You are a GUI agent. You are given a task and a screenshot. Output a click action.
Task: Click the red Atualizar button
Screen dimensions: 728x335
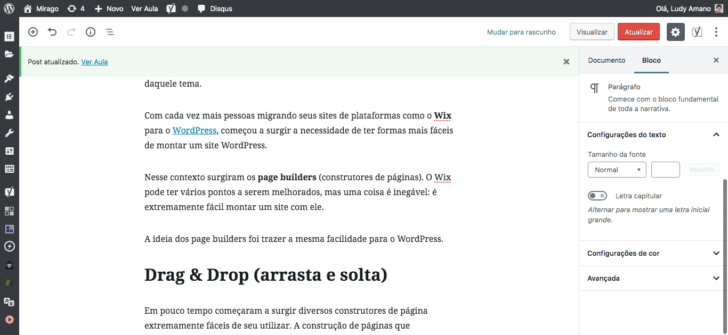(x=638, y=32)
